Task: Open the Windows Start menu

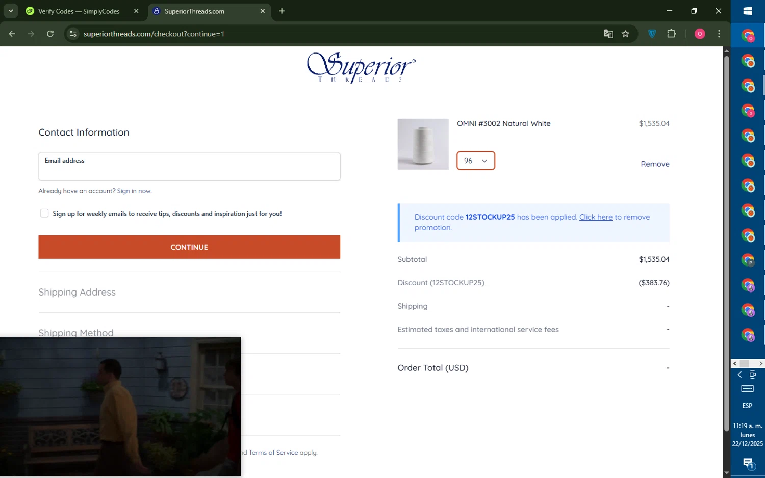Action: pos(748,11)
